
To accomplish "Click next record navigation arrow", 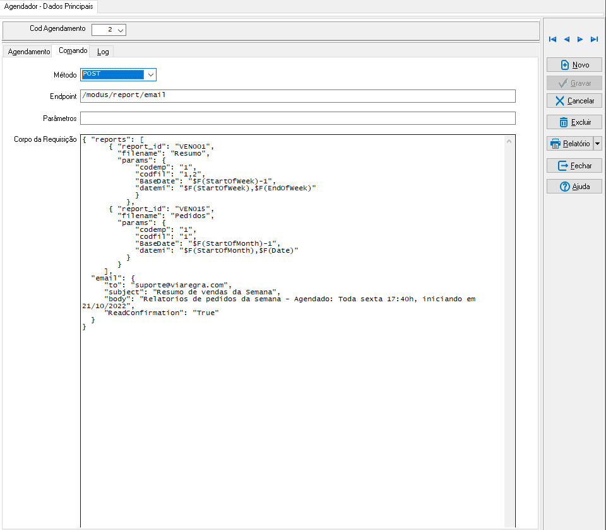I will 580,40.
